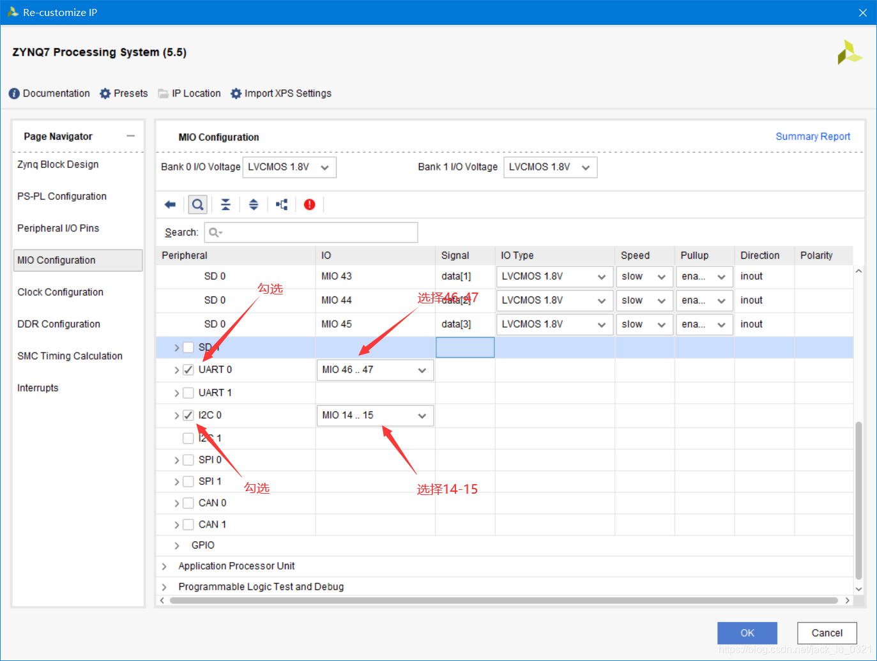Open PS-PL Configuration page
This screenshot has width=877, height=661.
coord(62,197)
